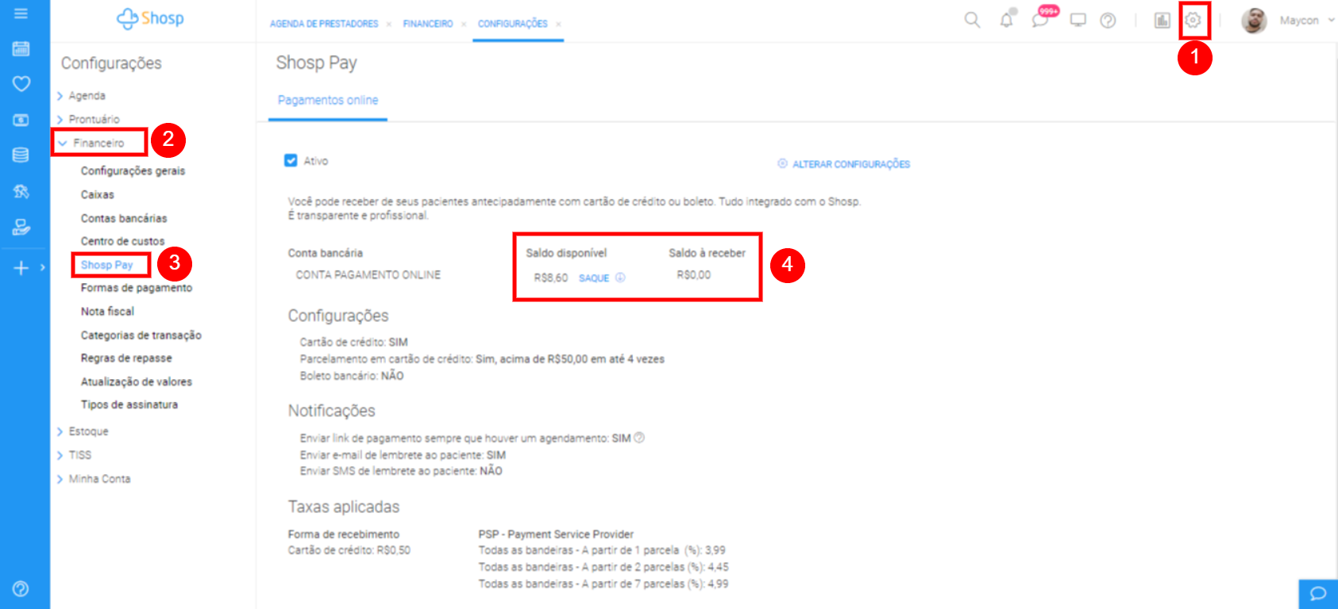Screen dimensions: 1338x609
Task: Open the notifications bell icon
Action: coord(1007,20)
